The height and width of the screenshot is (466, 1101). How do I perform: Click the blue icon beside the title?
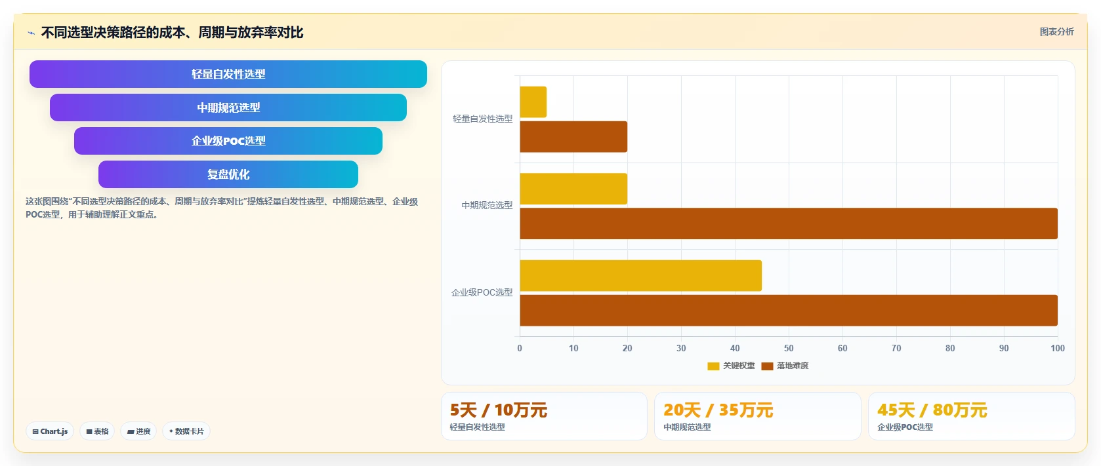pos(31,33)
